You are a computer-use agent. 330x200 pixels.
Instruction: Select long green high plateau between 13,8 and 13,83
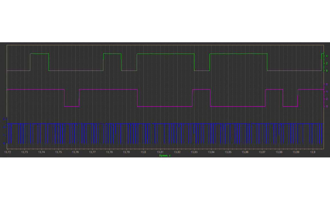pos(166,54)
